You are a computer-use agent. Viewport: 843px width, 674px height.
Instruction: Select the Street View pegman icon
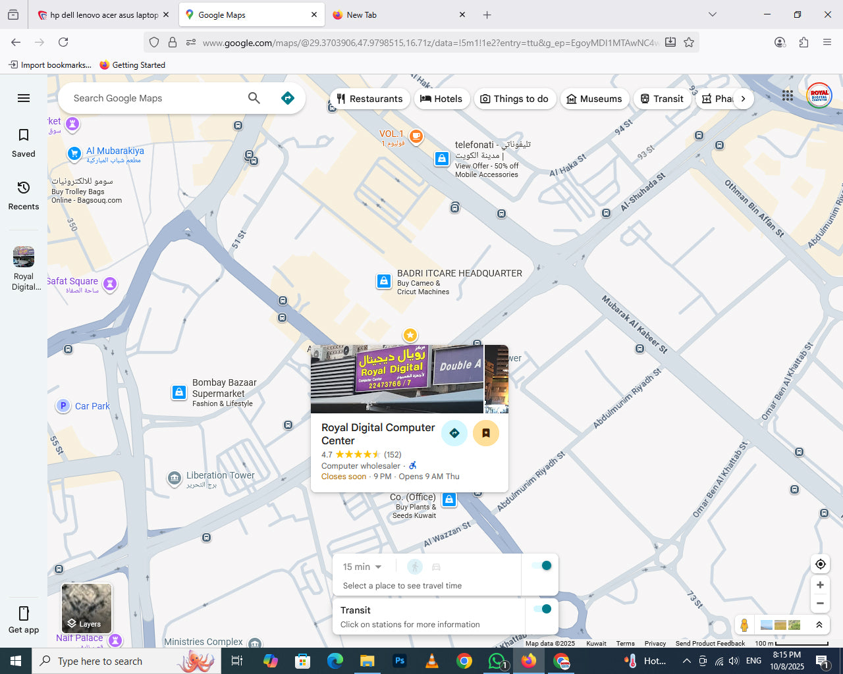(744, 625)
